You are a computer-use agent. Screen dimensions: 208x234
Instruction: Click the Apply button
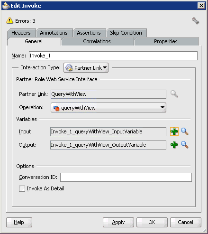(x=118, y=222)
